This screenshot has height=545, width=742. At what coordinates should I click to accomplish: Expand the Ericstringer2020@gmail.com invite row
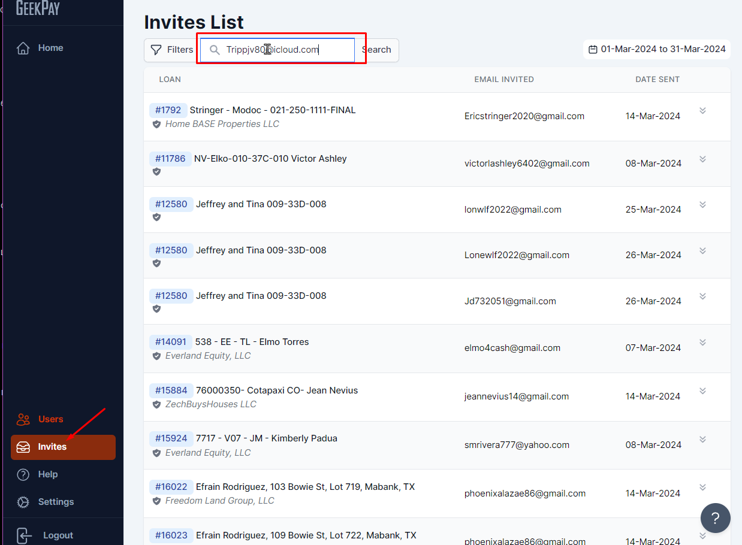point(702,111)
